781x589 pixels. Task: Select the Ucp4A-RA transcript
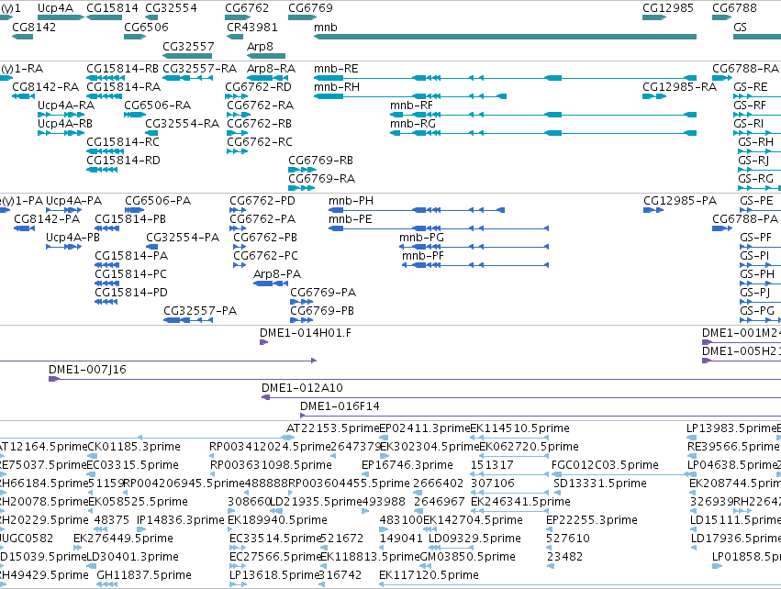tap(61, 115)
